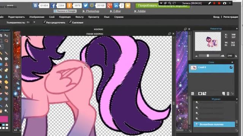Viewport: 243px width, 136px height.
Task: Select the Sharpen tool
Action: (6, 76)
